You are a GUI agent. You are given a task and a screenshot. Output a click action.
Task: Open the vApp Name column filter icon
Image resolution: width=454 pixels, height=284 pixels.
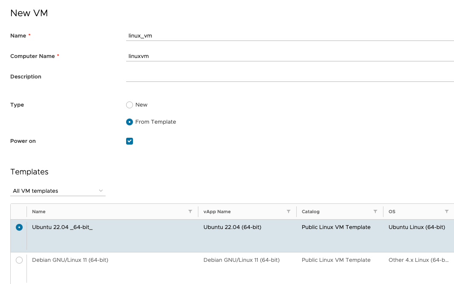289,212
